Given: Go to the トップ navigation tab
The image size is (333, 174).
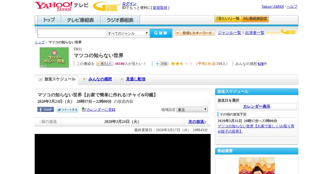Looking at the screenshot, I should click(x=49, y=20).
